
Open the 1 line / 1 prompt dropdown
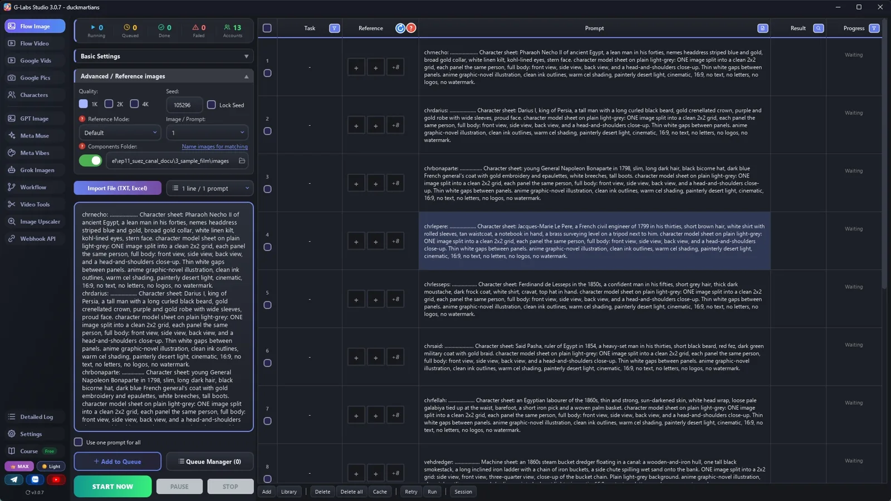[210, 188]
